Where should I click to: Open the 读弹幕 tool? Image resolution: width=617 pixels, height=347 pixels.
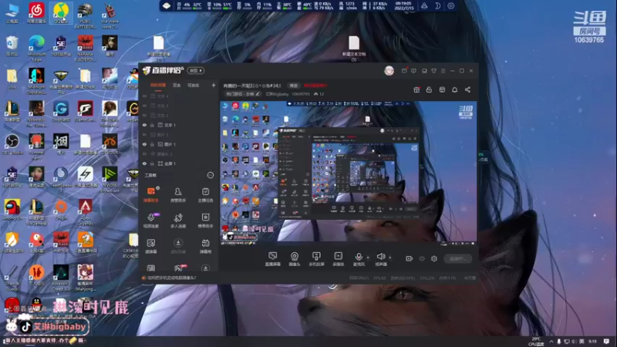click(x=150, y=246)
